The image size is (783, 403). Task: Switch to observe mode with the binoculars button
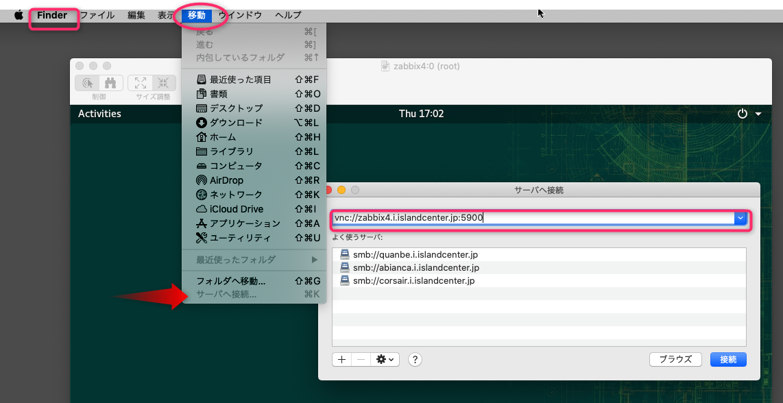pyautogui.click(x=111, y=83)
